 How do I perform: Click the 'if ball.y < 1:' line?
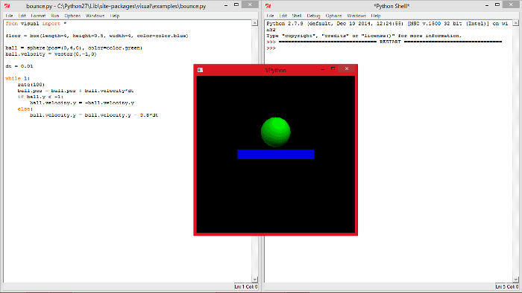40,97
